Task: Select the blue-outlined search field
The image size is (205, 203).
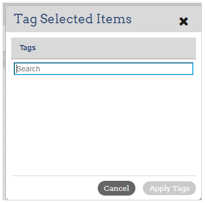Action: click(x=104, y=69)
